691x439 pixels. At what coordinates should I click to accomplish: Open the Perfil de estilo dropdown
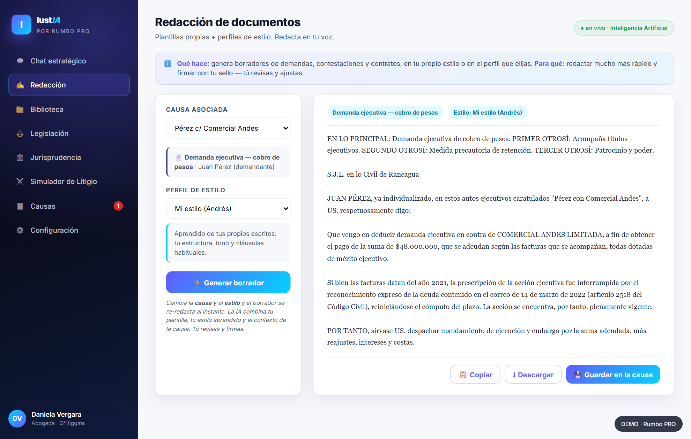point(228,209)
